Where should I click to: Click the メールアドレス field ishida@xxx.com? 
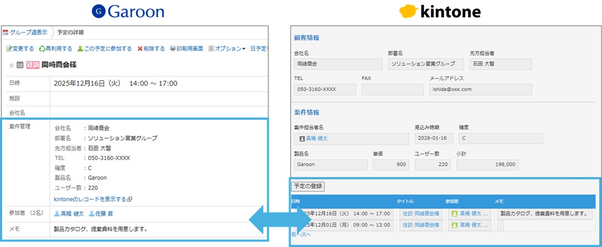pos(481,89)
